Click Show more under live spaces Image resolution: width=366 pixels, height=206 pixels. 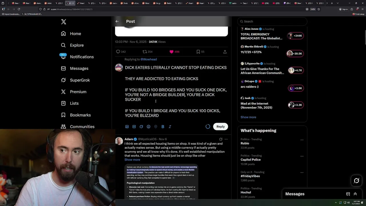click(x=248, y=117)
